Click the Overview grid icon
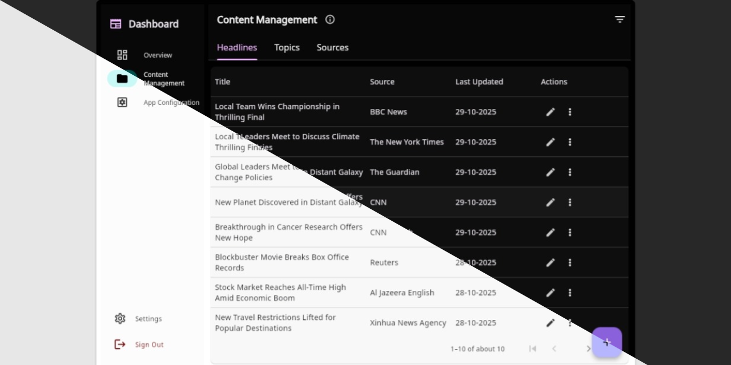This screenshot has height=365, width=731. pyautogui.click(x=122, y=55)
